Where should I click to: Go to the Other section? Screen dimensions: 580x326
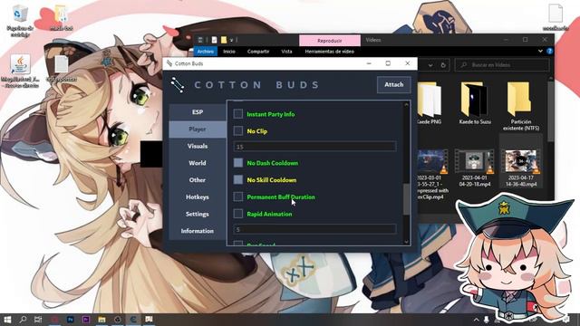(198, 180)
